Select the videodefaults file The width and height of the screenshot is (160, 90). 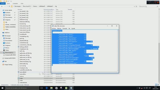(23, 82)
